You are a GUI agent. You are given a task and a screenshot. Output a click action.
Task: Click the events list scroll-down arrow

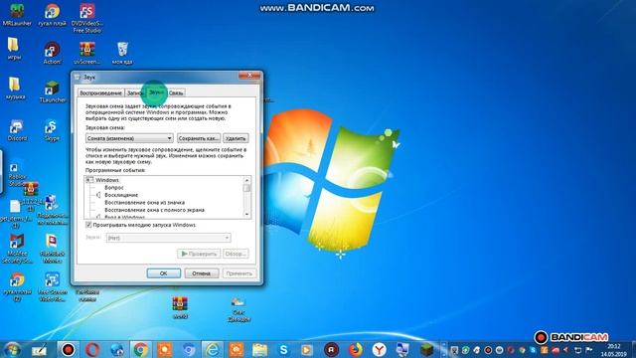246,214
